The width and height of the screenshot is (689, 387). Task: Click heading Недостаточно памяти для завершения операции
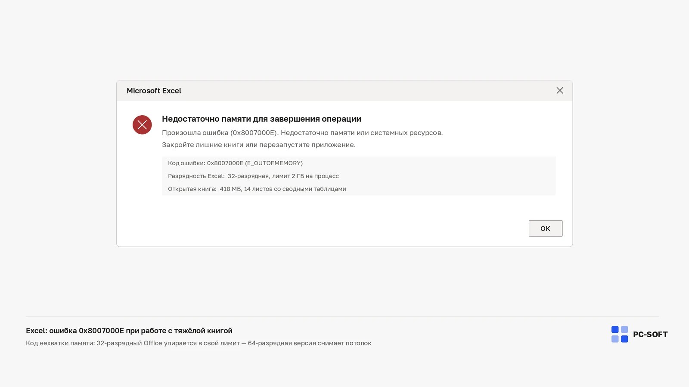pos(261,119)
